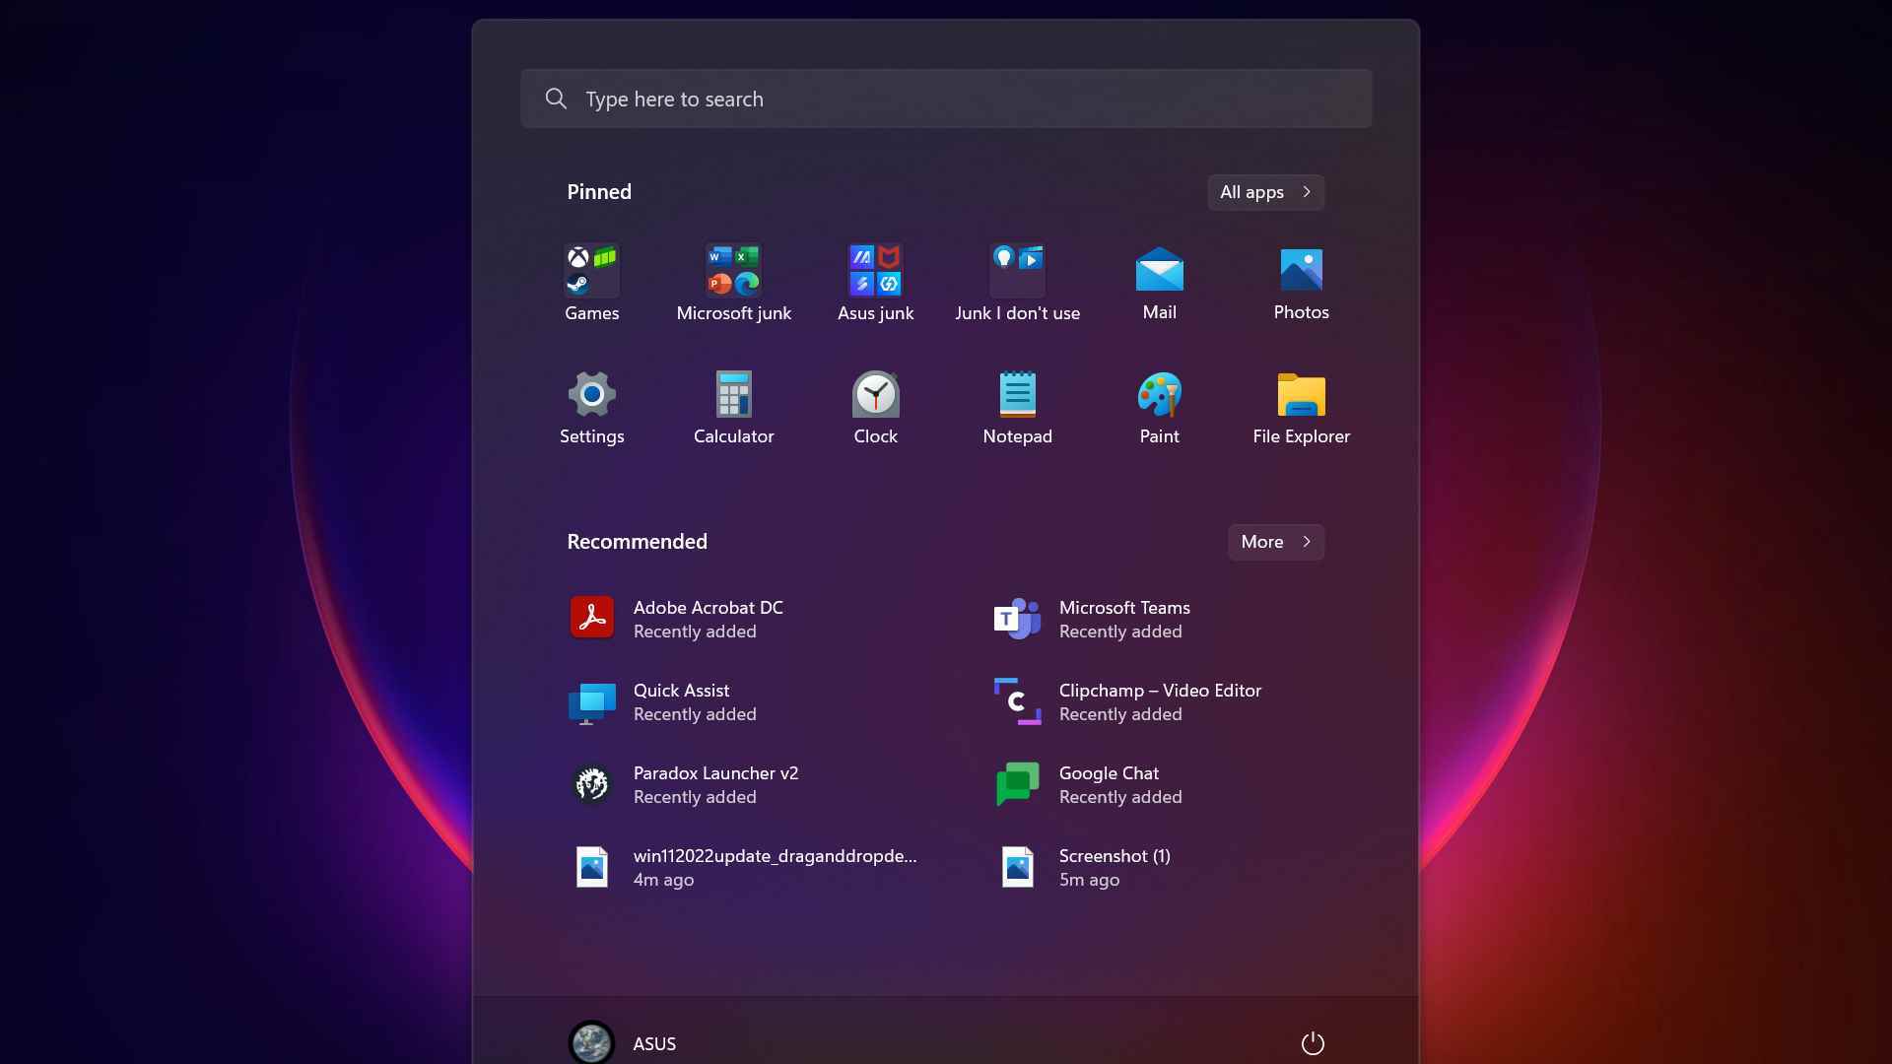The height and width of the screenshot is (1064, 1892).
Task: Click the Power button icon
Action: pyautogui.click(x=1313, y=1043)
